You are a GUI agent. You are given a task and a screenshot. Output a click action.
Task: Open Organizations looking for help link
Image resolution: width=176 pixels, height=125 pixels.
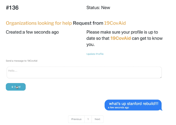pos(39,23)
